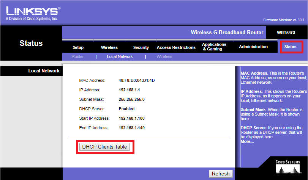Image resolution: width=308 pixels, height=180 pixels.
Task: Open Applications & Gaming tab
Action: coord(214,47)
